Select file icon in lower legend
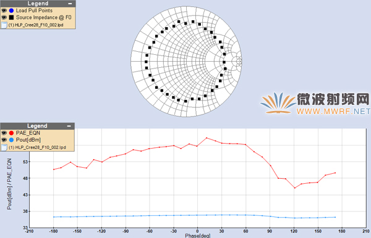 pos(4,147)
